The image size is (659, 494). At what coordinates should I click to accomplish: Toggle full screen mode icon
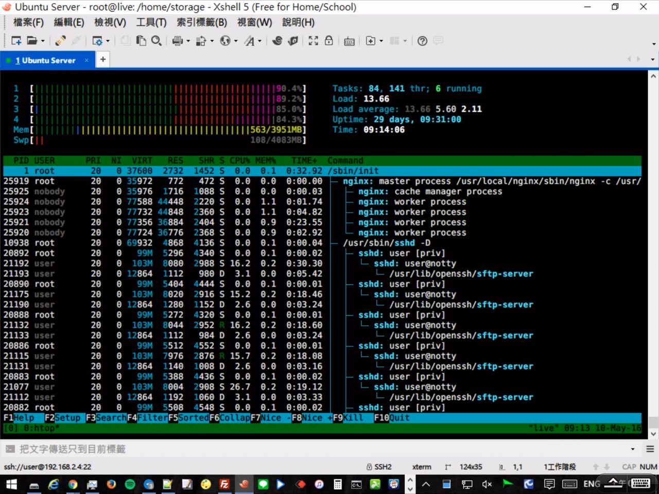(x=313, y=41)
